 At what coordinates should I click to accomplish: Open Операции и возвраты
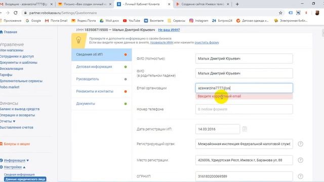pyautogui.click(x=18, y=115)
